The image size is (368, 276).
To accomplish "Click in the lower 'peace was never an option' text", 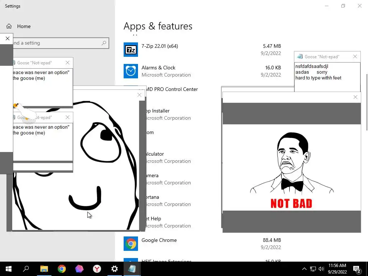I will pos(43,142).
